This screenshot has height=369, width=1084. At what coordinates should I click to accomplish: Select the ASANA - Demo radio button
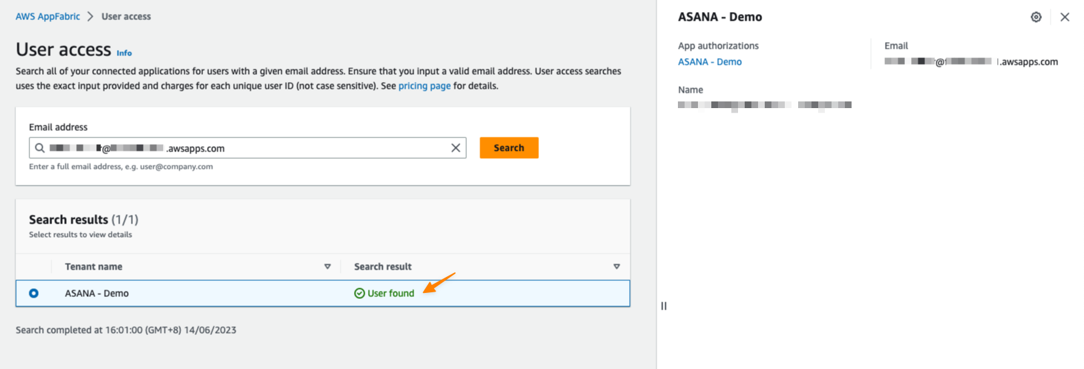point(34,293)
